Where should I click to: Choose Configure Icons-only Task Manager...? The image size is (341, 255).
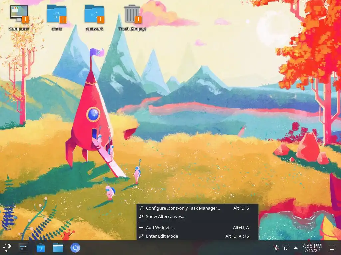point(197,208)
